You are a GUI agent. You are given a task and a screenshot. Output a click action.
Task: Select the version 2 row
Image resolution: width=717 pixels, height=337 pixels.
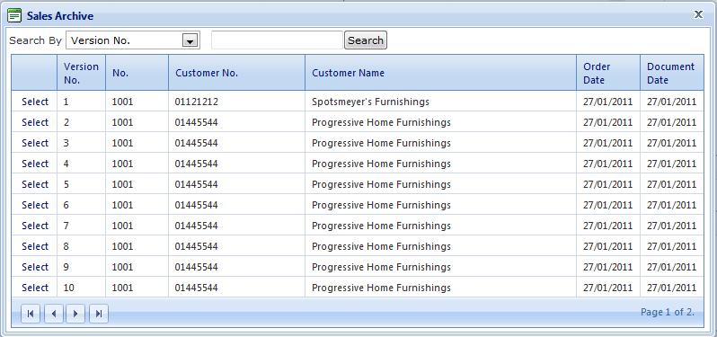(x=35, y=122)
